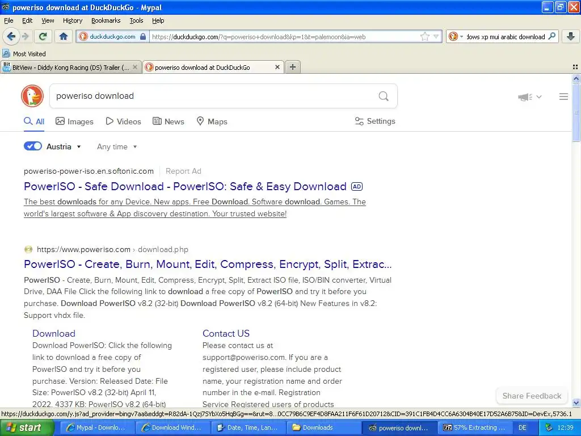
Task: Switch to News results
Action: tap(169, 121)
